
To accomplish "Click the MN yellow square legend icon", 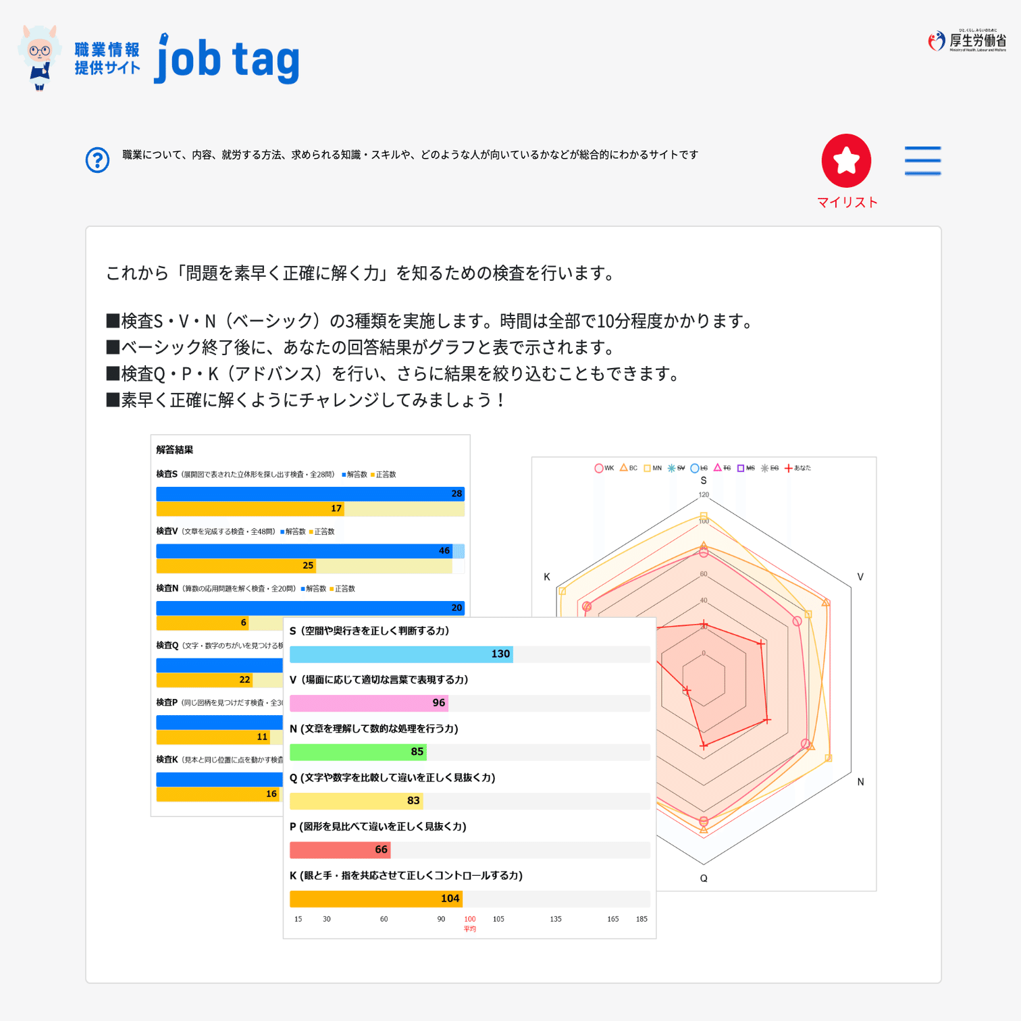I will (x=647, y=468).
